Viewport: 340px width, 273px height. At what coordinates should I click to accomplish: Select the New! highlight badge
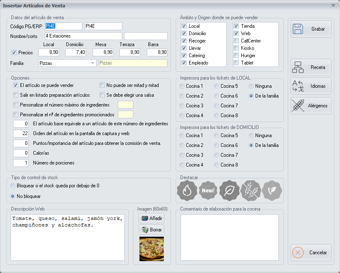coord(208,191)
